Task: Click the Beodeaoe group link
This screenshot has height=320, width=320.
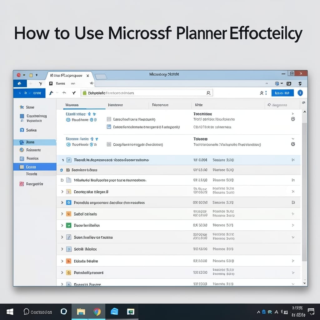Action: (x=80, y=120)
